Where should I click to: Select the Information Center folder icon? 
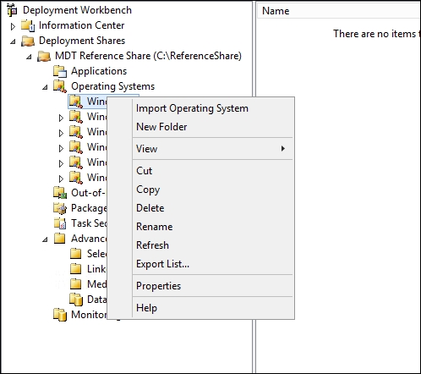click(28, 25)
